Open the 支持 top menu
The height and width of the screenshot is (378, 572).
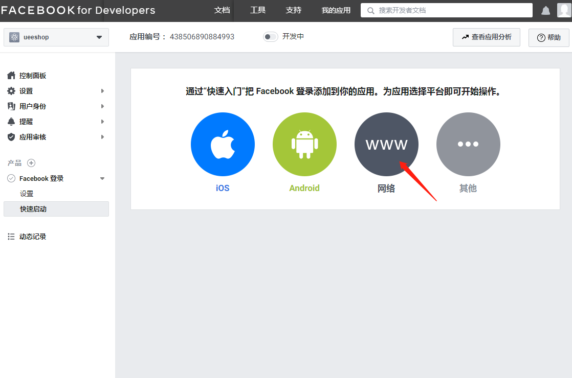click(x=294, y=10)
